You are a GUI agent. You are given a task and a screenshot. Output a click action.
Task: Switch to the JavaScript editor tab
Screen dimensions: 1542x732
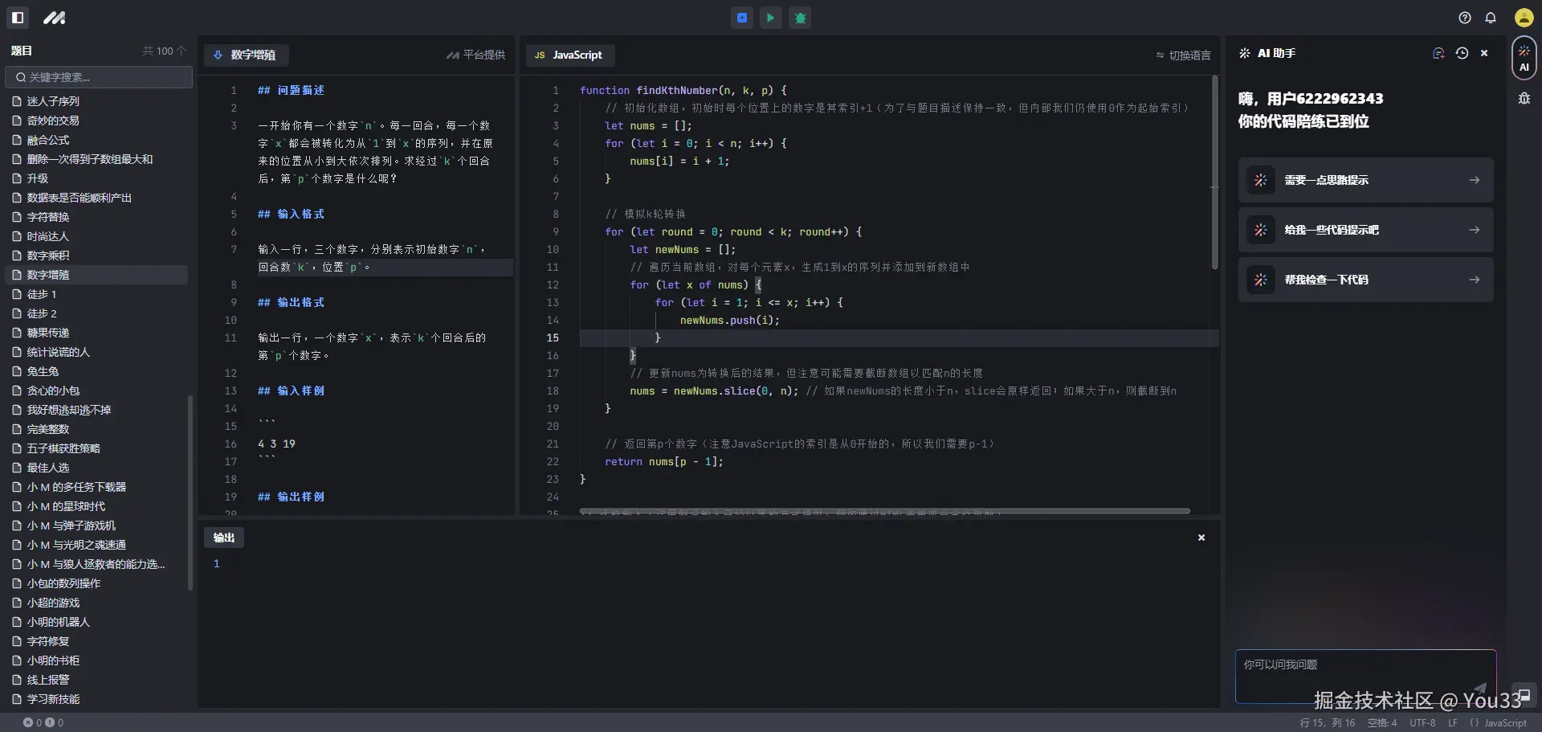tap(569, 55)
